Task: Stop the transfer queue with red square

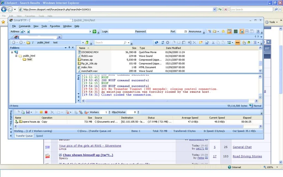Action: coord(46,112)
